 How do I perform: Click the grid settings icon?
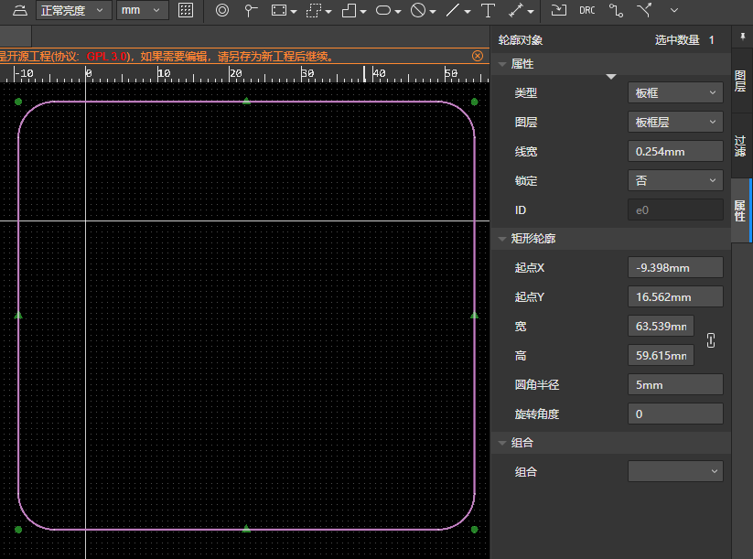(186, 10)
